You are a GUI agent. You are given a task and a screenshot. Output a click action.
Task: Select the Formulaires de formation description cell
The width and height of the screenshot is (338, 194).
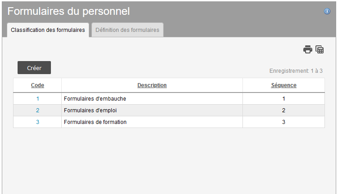pos(95,122)
